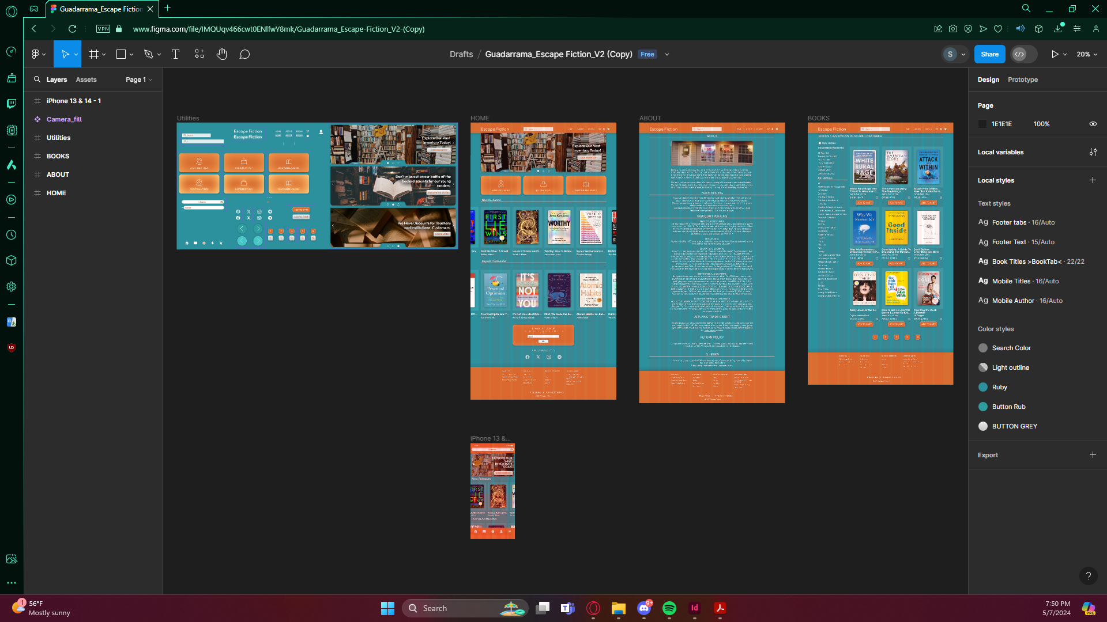This screenshot has width=1107, height=622.
Task: Select the iPhone 13 frame thumbnail on canvas
Action: tap(492, 491)
